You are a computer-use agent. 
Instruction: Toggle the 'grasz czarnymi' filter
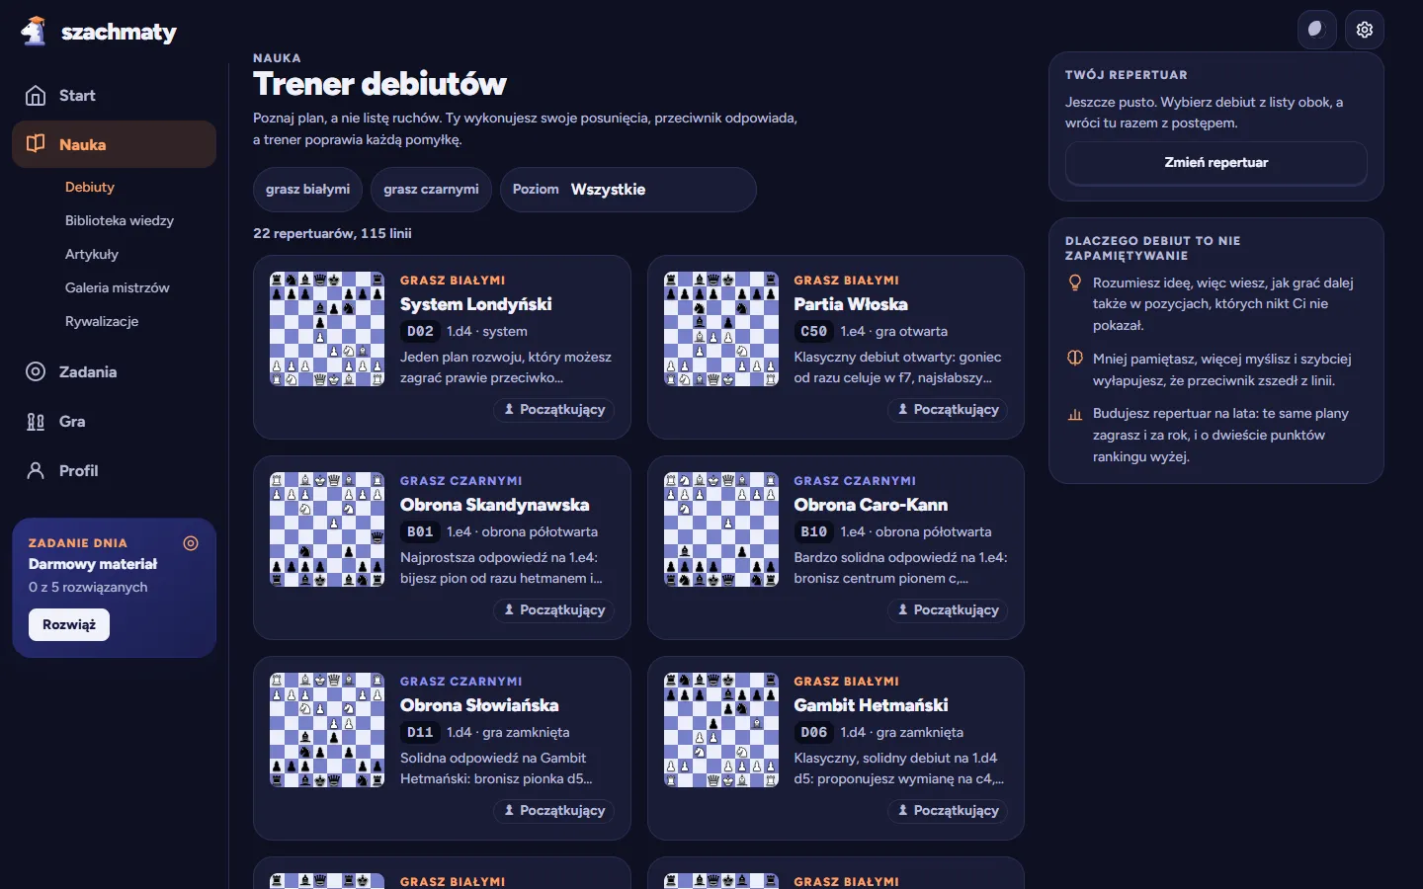(431, 190)
